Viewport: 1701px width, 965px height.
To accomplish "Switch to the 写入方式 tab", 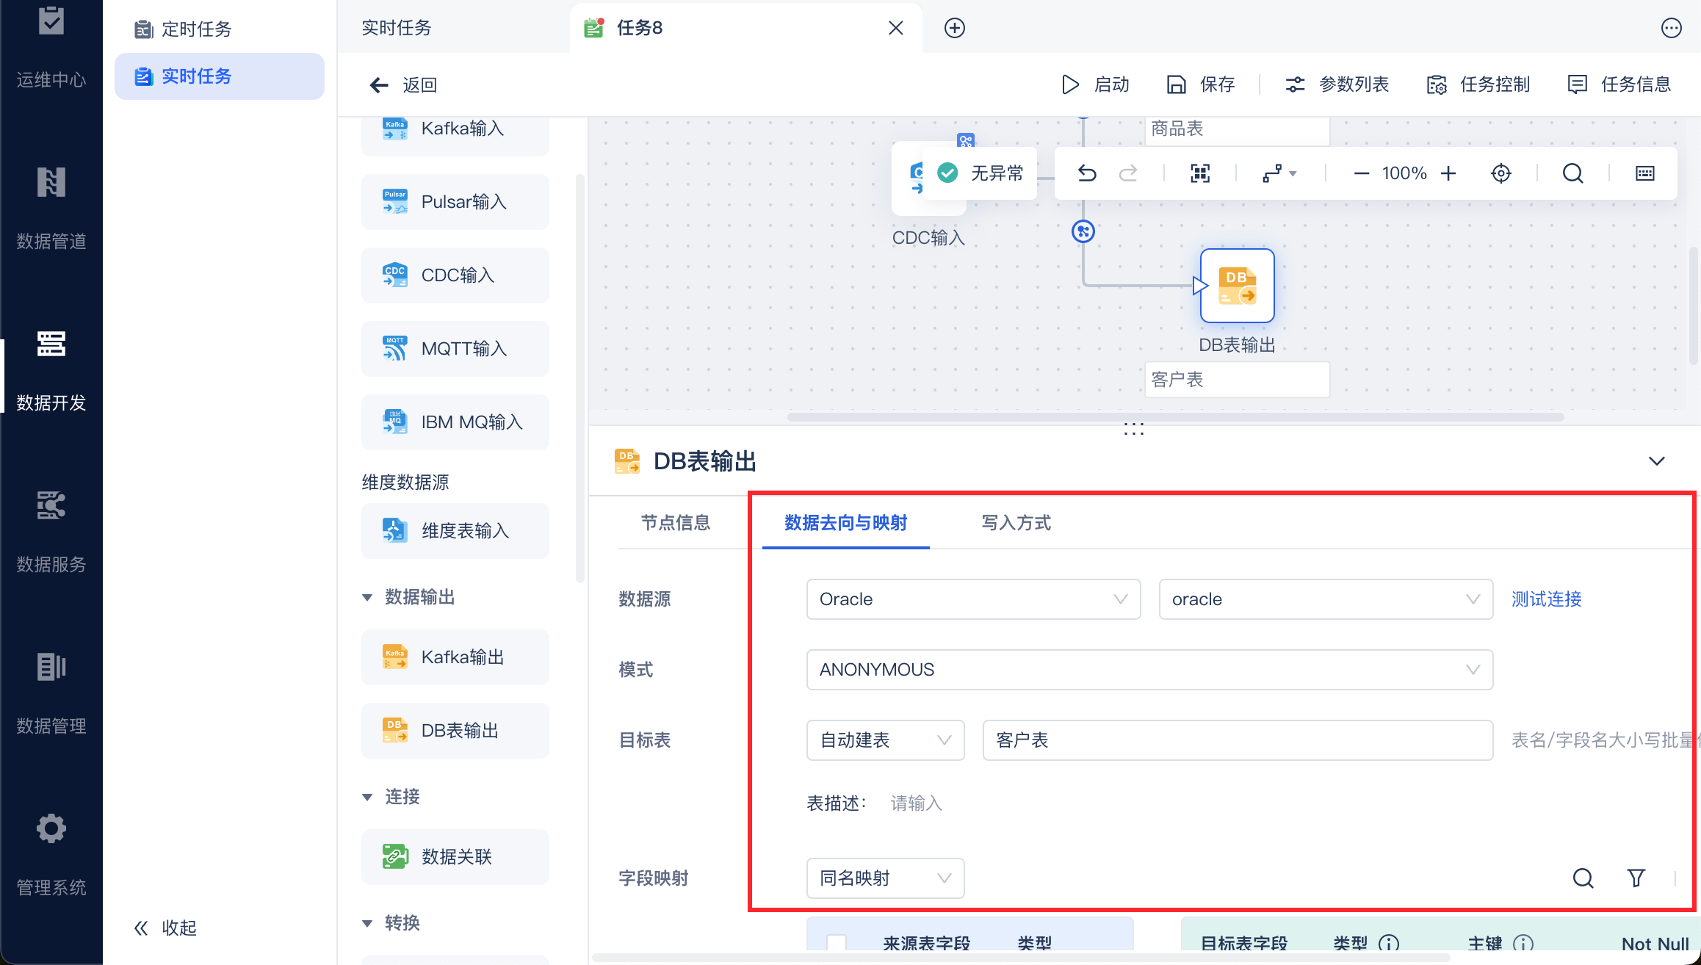I will [1016, 523].
